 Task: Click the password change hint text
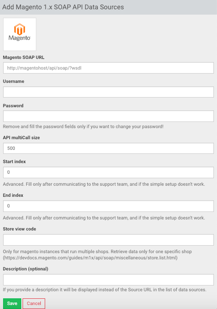[83, 126]
